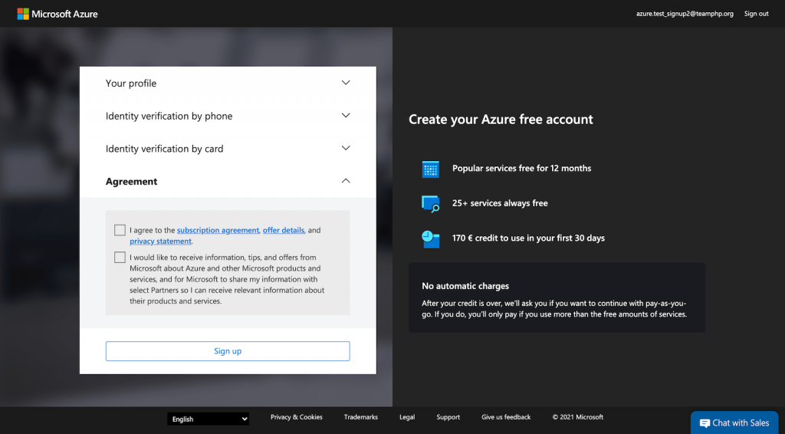This screenshot has width=785, height=434.
Task: Click the calendar icon for 12 months free
Action: coord(431,169)
